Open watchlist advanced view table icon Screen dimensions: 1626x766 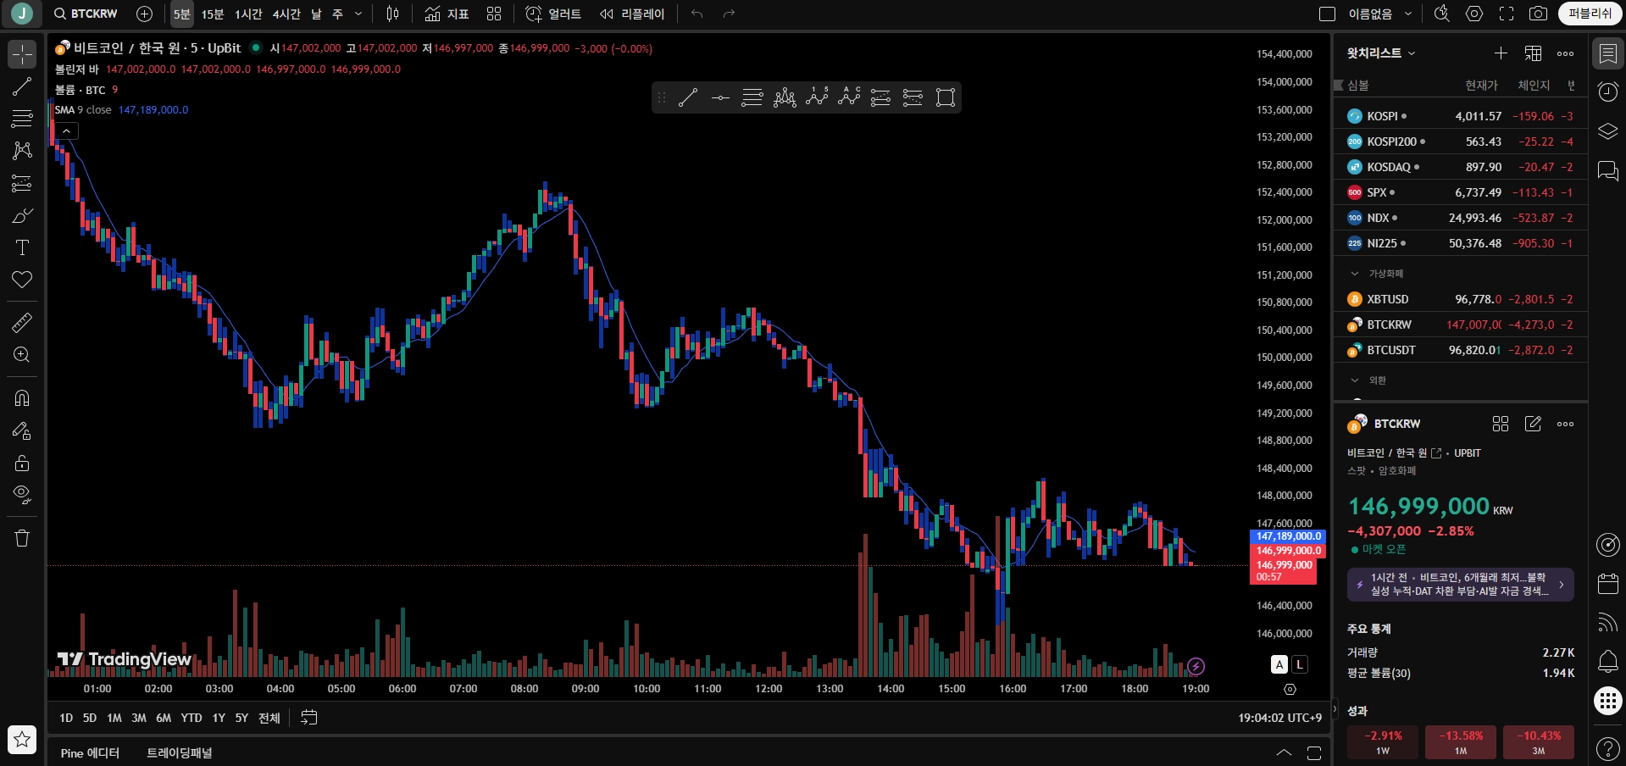[x=1533, y=53]
